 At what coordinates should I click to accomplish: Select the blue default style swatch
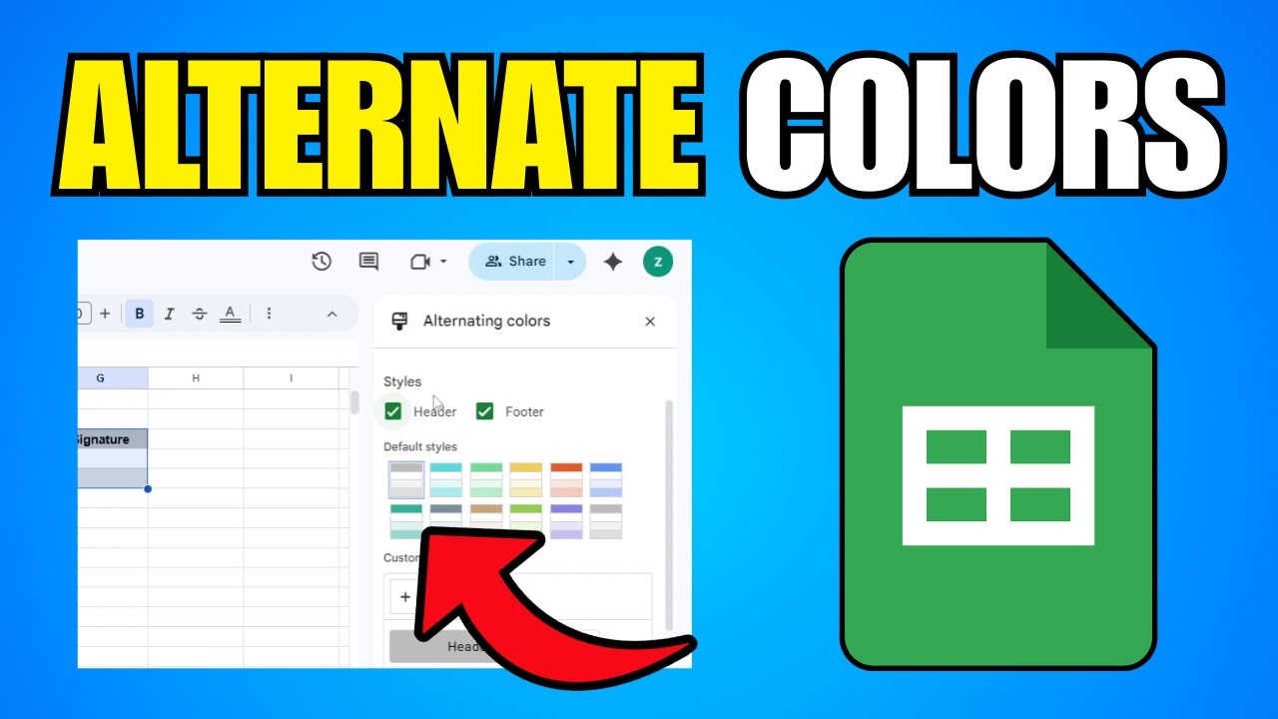click(x=606, y=479)
